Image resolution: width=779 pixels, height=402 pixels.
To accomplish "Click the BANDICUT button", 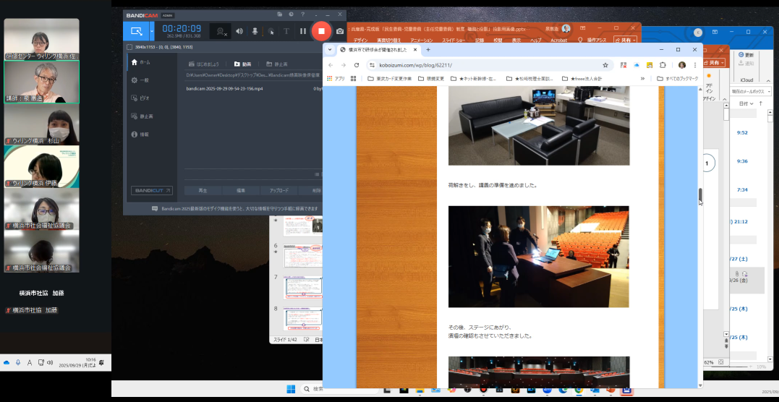I will (x=152, y=191).
